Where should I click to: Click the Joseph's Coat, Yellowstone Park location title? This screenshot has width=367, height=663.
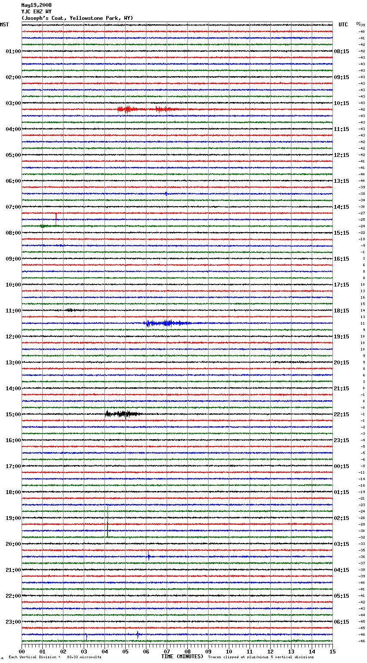tap(77, 18)
